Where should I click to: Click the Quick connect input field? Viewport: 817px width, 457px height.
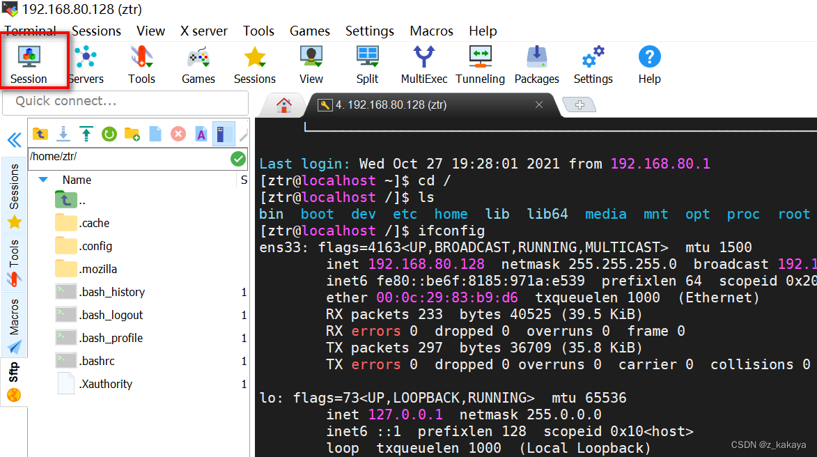(125, 102)
